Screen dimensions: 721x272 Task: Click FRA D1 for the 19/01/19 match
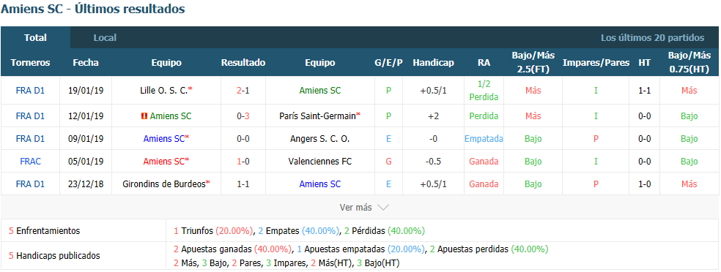pyautogui.click(x=30, y=91)
